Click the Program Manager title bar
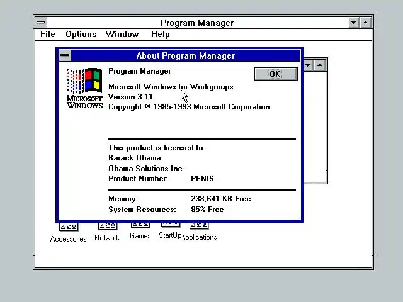The height and width of the screenshot is (302, 403). click(x=197, y=23)
